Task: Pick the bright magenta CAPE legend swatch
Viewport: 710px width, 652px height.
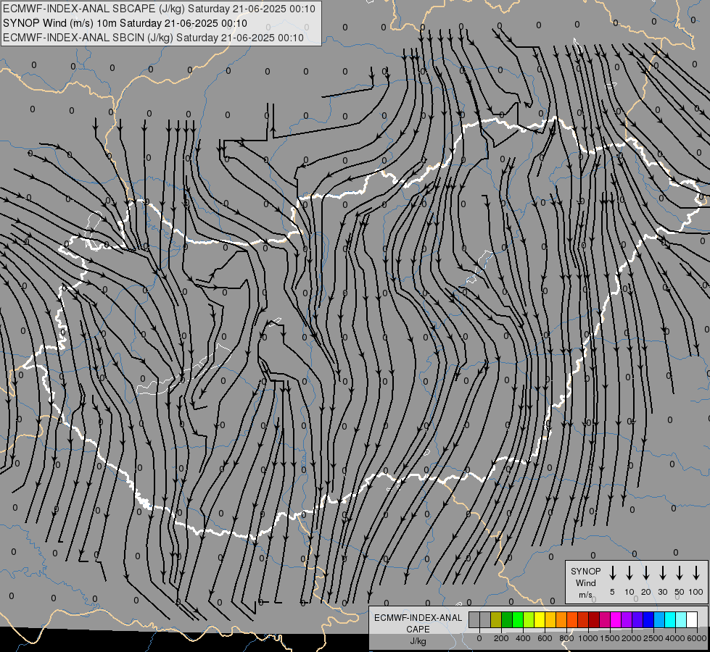Action: click(616, 620)
